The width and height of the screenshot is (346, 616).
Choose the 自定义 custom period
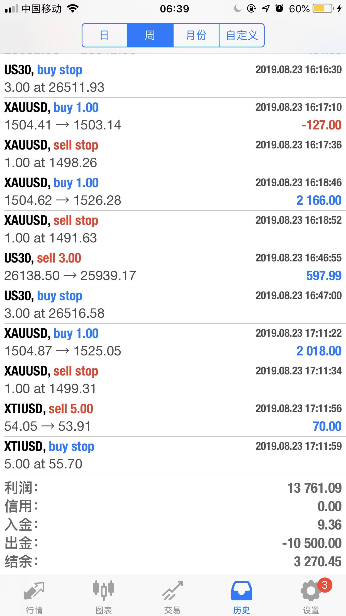pyautogui.click(x=242, y=35)
